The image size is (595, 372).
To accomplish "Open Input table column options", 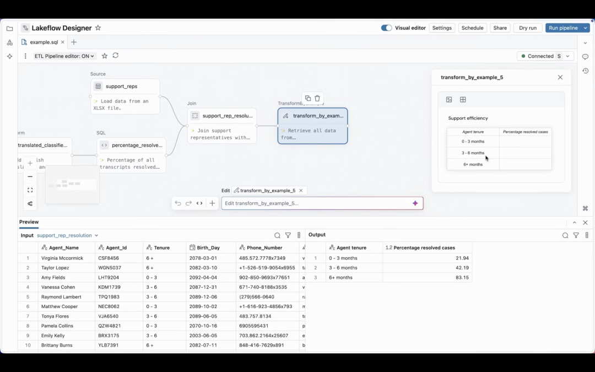I will (299, 235).
